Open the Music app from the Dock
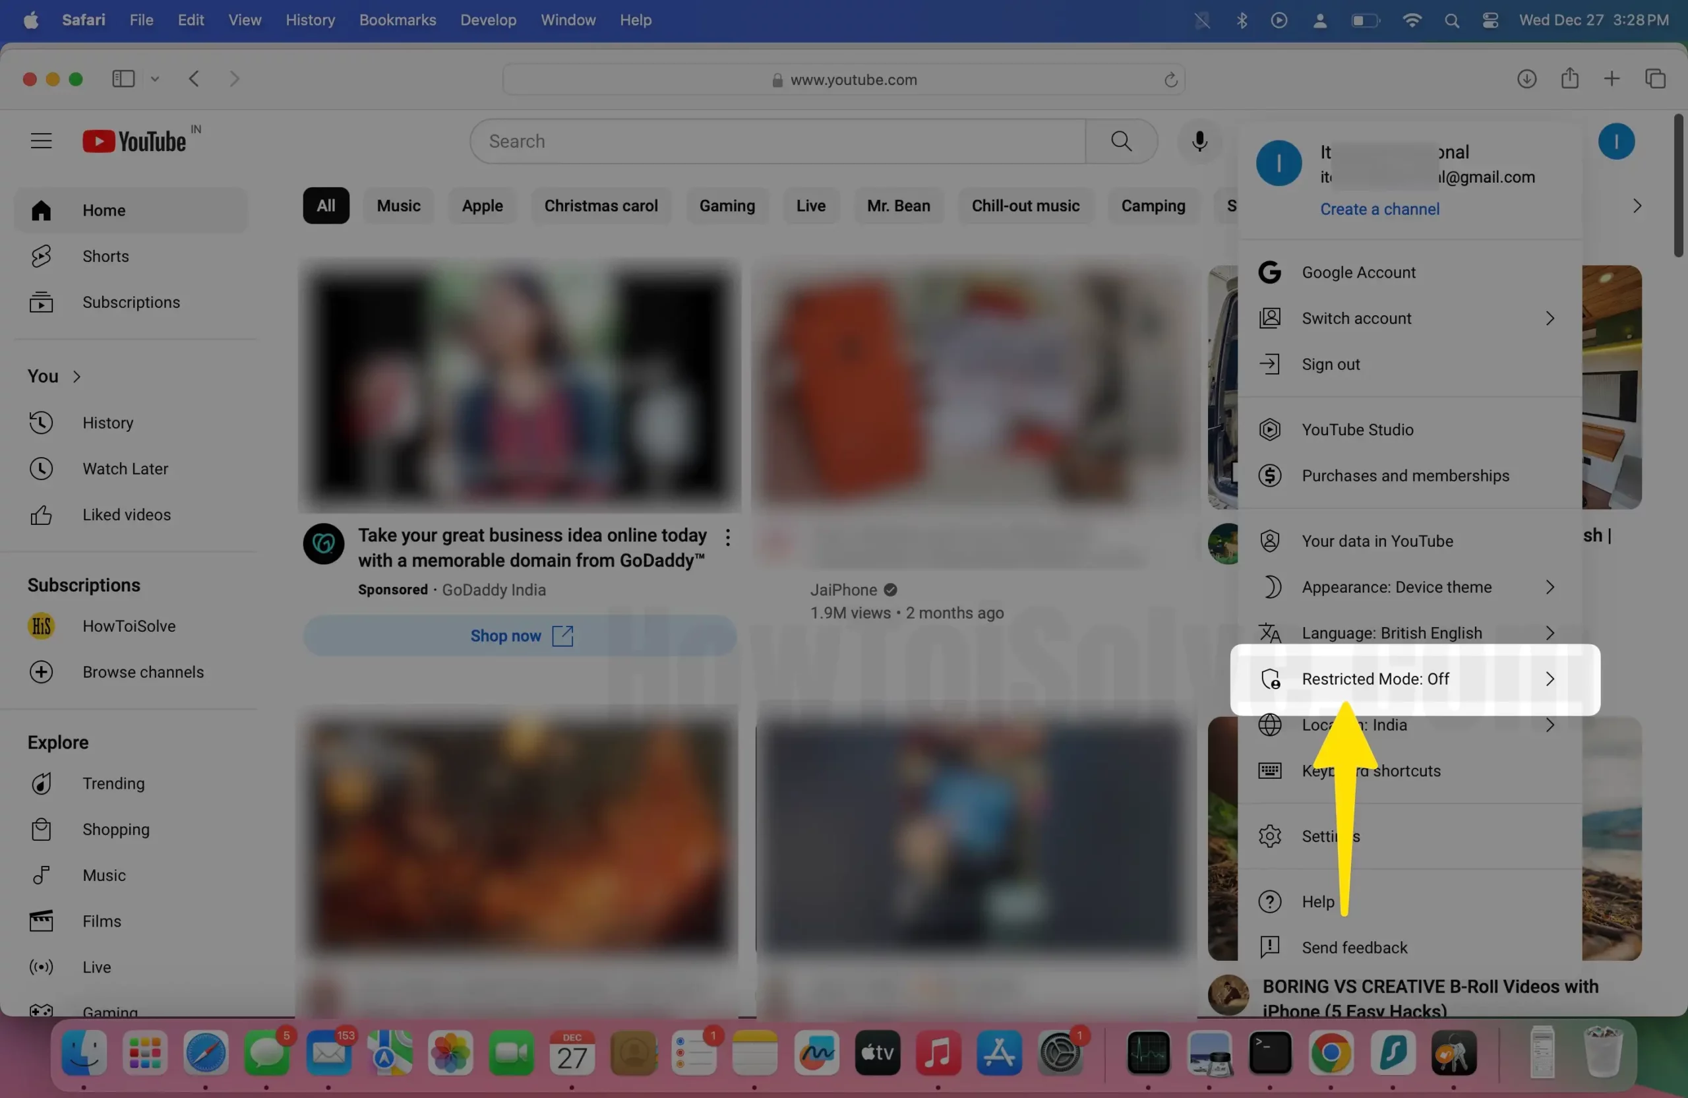This screenshot has height=1098, width=1688. (938, 1054)
